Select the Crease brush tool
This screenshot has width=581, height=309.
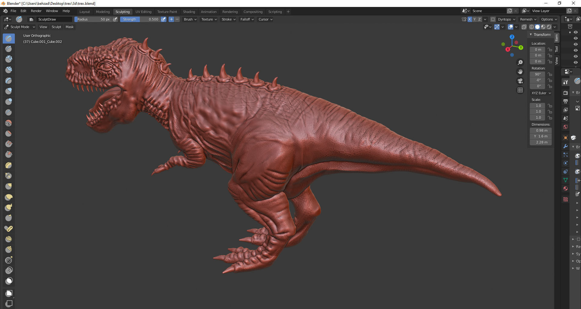coord(8,112)
